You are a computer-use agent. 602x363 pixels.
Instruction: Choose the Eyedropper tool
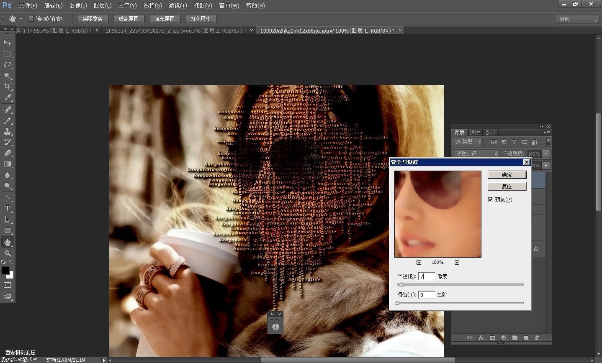8,98
